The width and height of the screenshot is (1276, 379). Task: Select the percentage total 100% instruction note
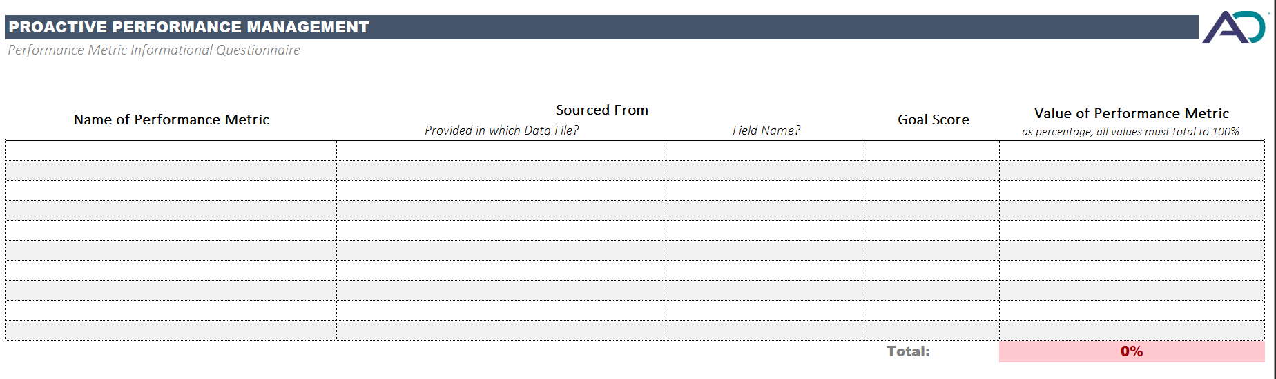[1130, 132]
